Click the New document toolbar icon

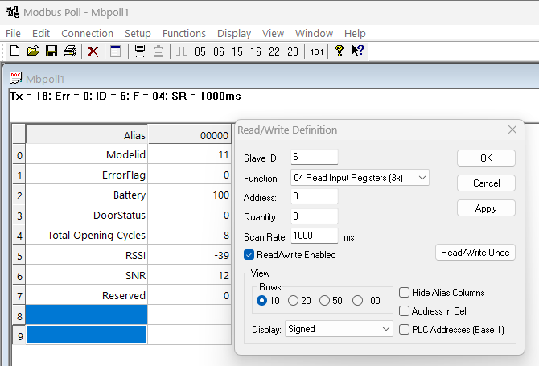[14, 51]
